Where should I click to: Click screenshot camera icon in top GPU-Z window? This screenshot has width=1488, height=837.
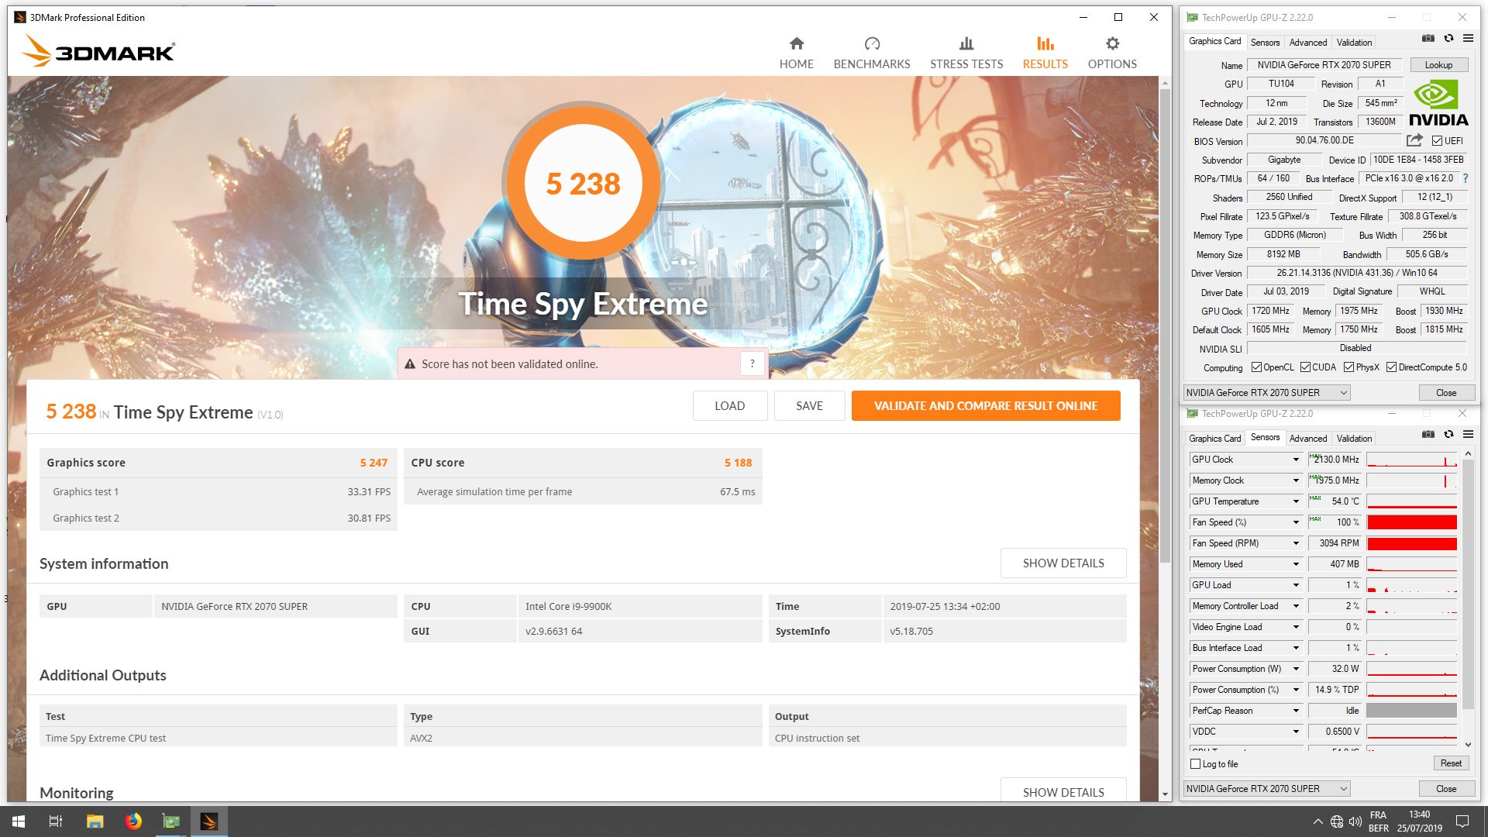tap(1428, 38)
